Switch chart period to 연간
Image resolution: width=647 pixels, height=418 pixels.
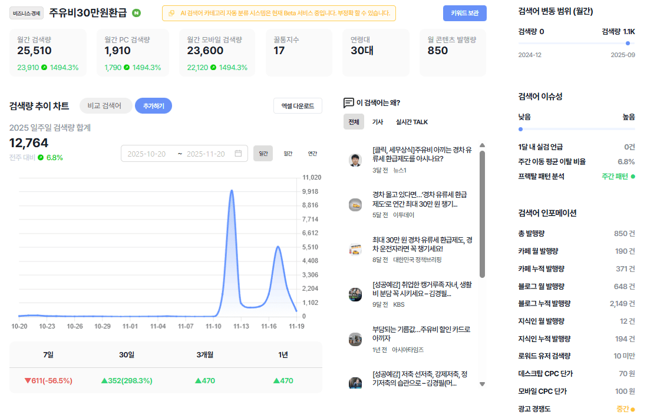coord(312,153)
